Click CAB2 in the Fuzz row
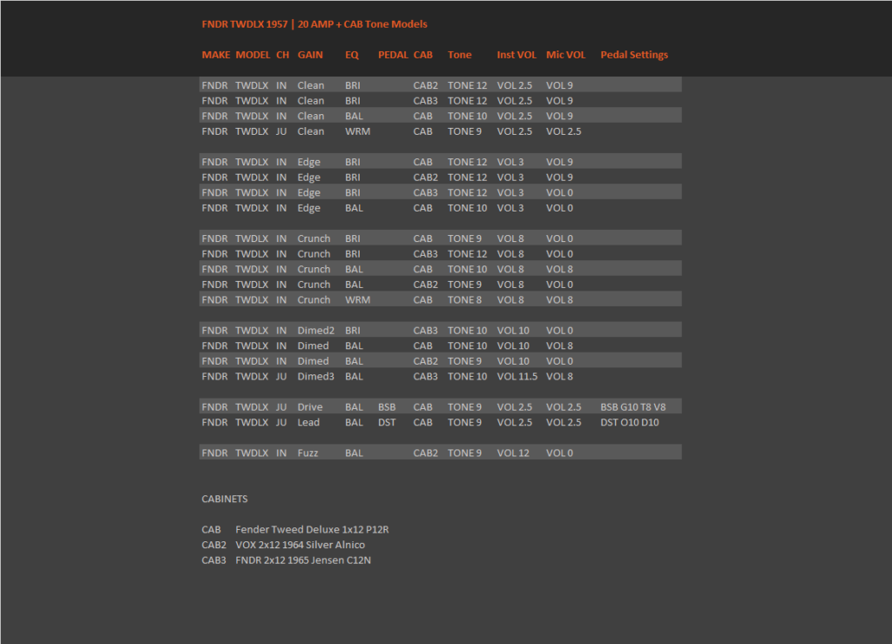The width and height of the screenshot is (892, 644). tap(425, 453)
